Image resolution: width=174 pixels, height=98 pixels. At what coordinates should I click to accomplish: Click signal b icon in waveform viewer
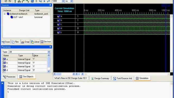point(59,20)
